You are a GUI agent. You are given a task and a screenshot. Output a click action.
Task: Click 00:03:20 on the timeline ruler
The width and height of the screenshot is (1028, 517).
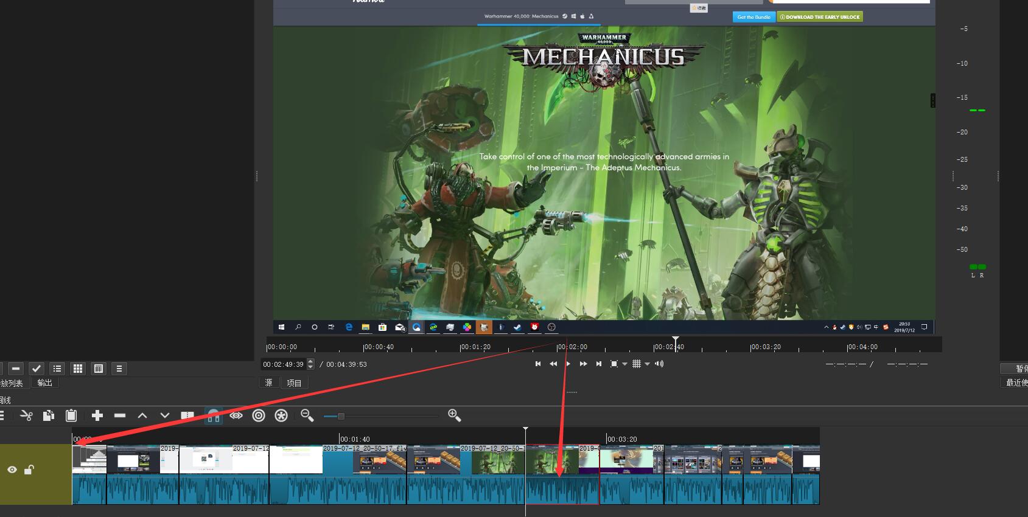621,439
